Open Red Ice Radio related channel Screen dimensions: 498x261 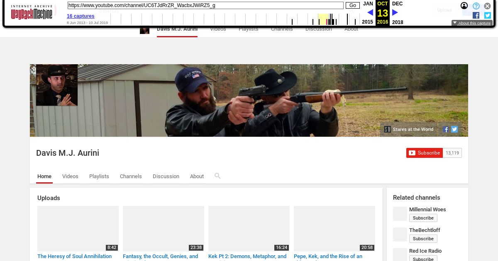(425, 251)
